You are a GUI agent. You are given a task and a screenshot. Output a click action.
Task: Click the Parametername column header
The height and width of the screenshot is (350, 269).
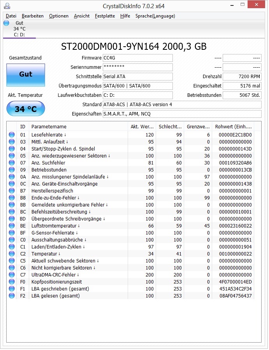point(78,126)
